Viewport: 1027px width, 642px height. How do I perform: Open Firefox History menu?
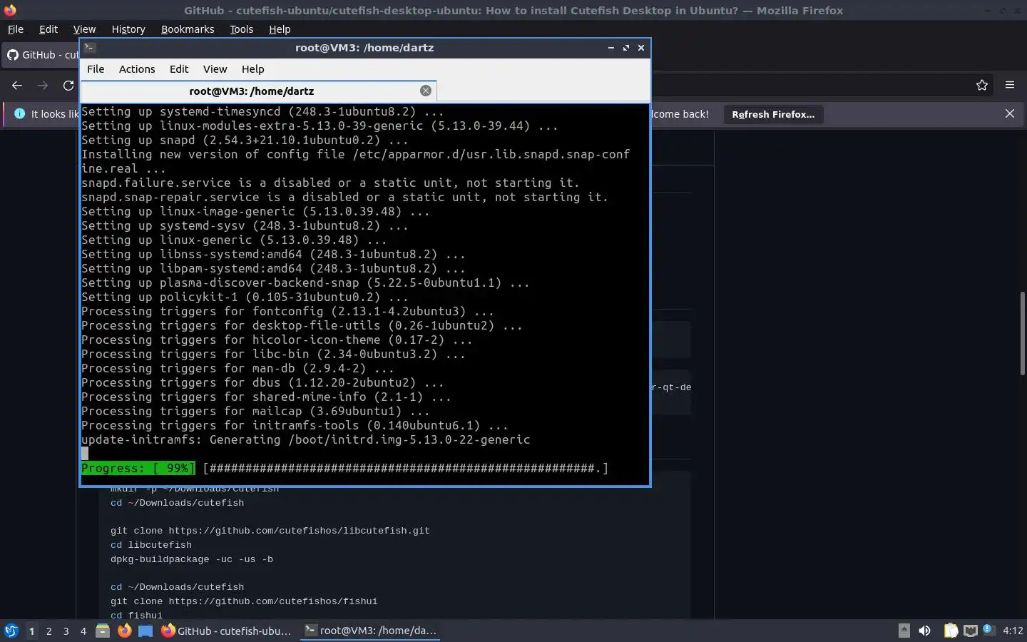(128, 29)
